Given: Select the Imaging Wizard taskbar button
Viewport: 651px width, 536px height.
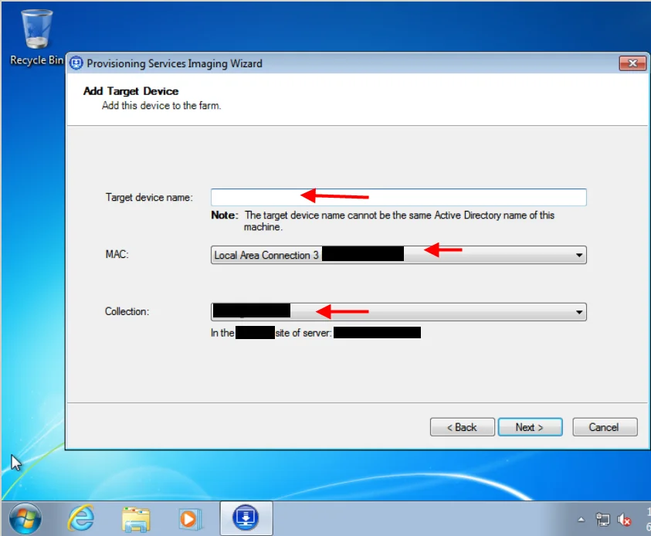Looking at the screenshot, I should click(x=246, y=518).
